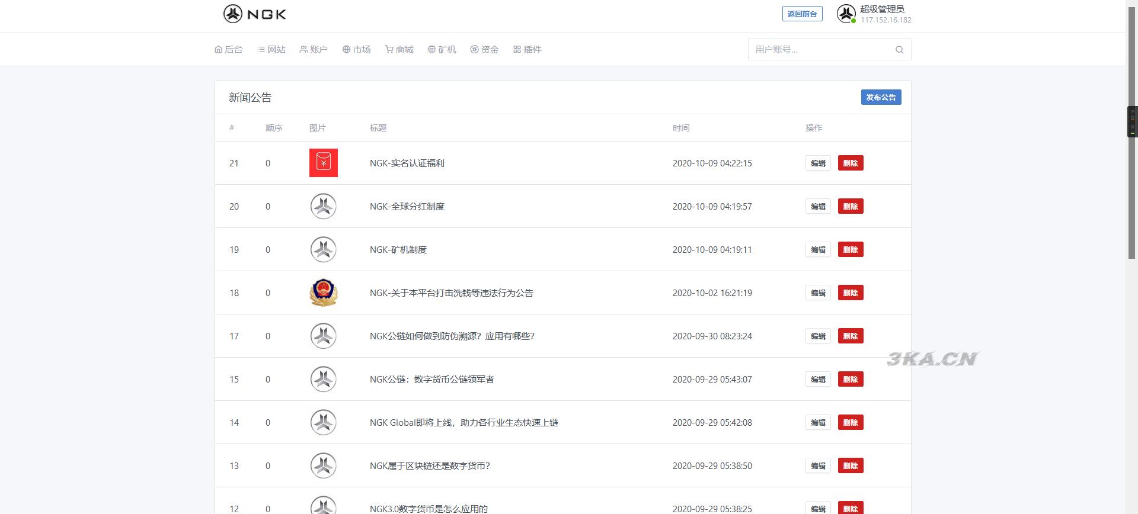Open the 商城 shop menu
Screen dimensions: 1138x514
[399, 50]
